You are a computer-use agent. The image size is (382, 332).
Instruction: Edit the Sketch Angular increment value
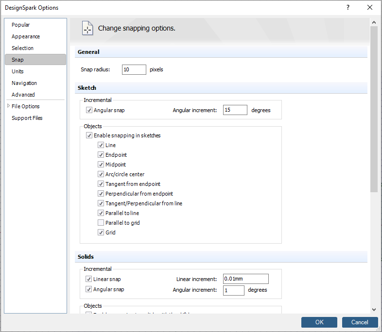point(235,110)
